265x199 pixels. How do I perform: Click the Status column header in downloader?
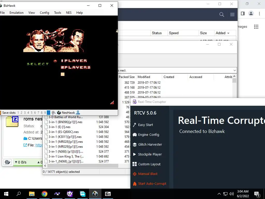click(159, 33)
